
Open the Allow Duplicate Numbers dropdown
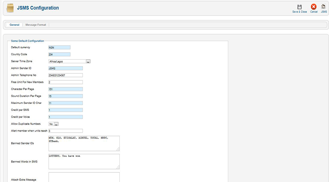[x=54, y=124]
